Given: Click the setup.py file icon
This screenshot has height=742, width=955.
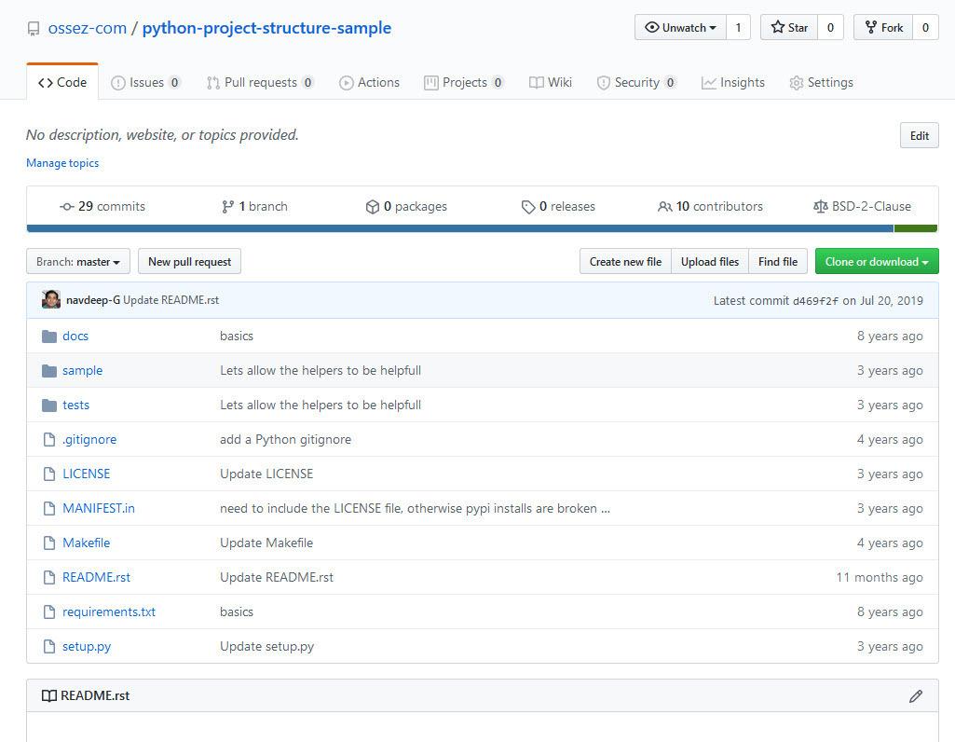Looking at the screenshot, I should (x=49, y=646).
